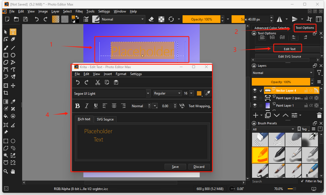Click the Save button in Edit Text

175,167
